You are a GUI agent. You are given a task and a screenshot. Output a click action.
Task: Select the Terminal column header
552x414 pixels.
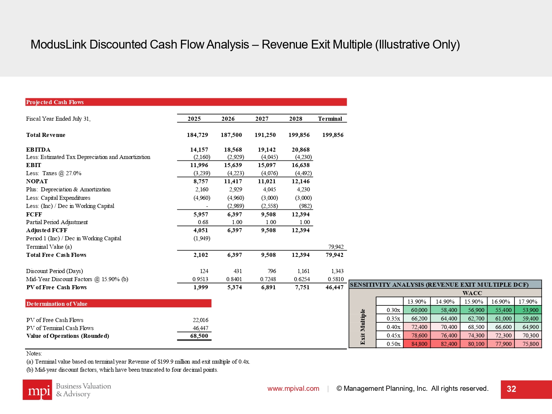pyautogui.click(x=330, y=119)
